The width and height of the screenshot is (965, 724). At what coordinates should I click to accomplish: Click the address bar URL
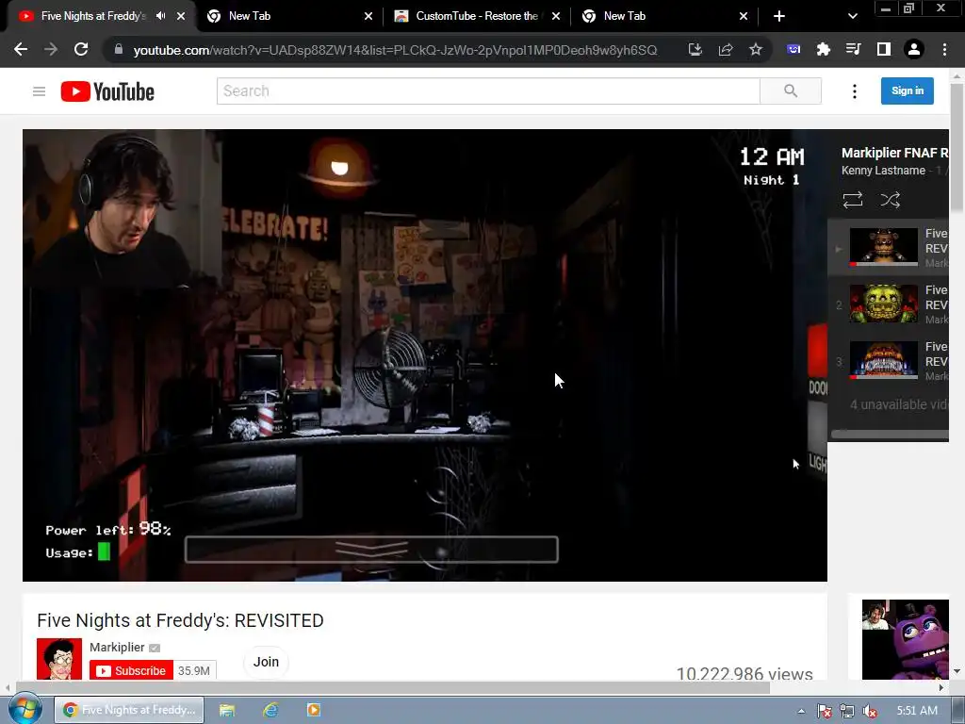[x=395, y=50]
